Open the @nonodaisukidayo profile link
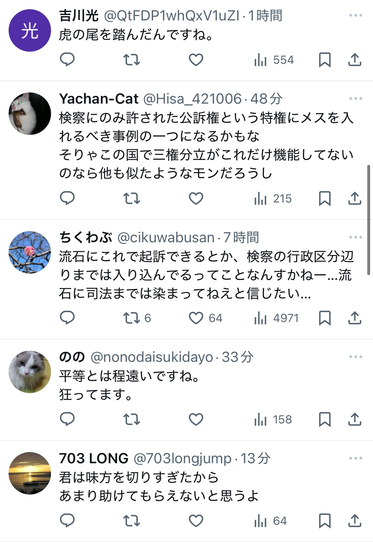The image size is (373, 542). pos(152,357)
